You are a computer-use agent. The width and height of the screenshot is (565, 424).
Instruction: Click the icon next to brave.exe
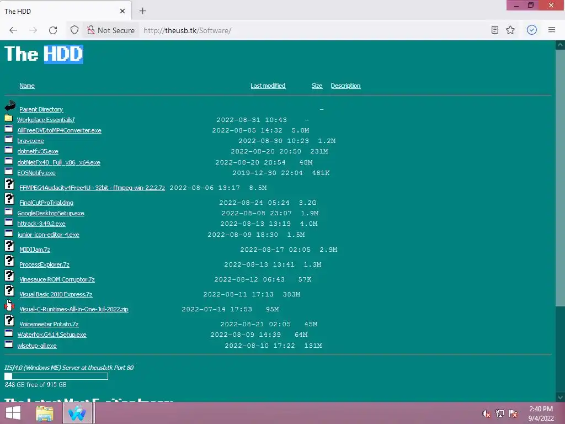[x=9, y=139]
